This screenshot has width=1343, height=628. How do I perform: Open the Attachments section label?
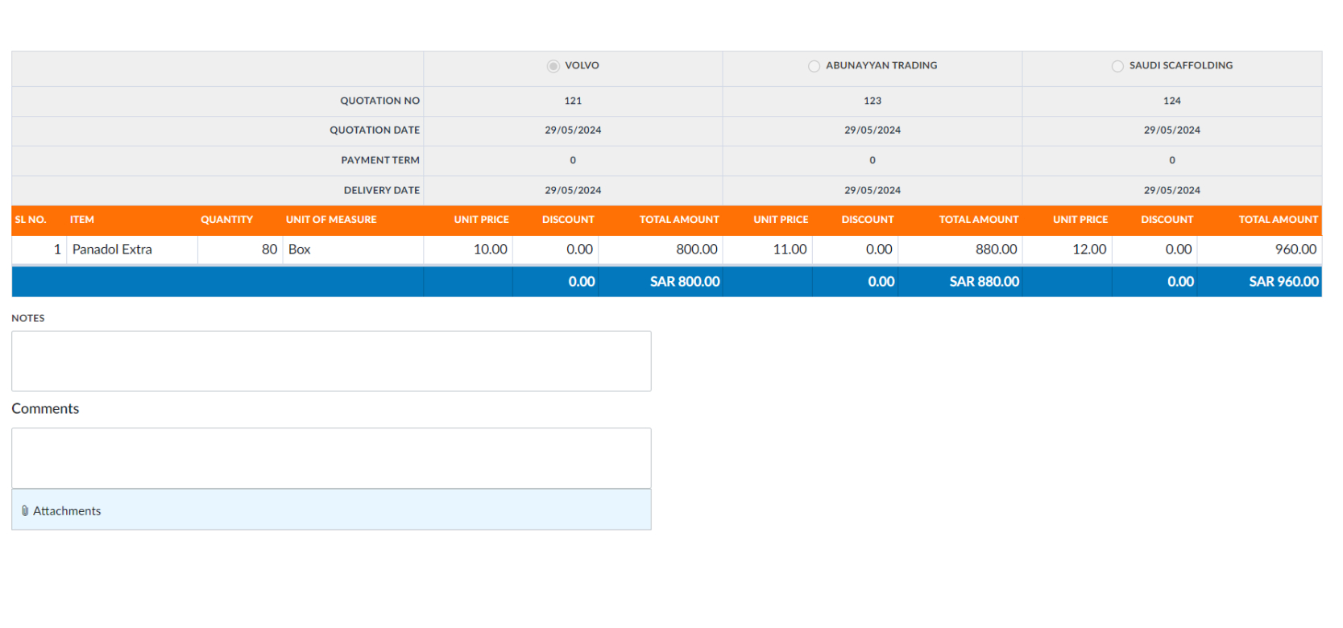[67, 510]
